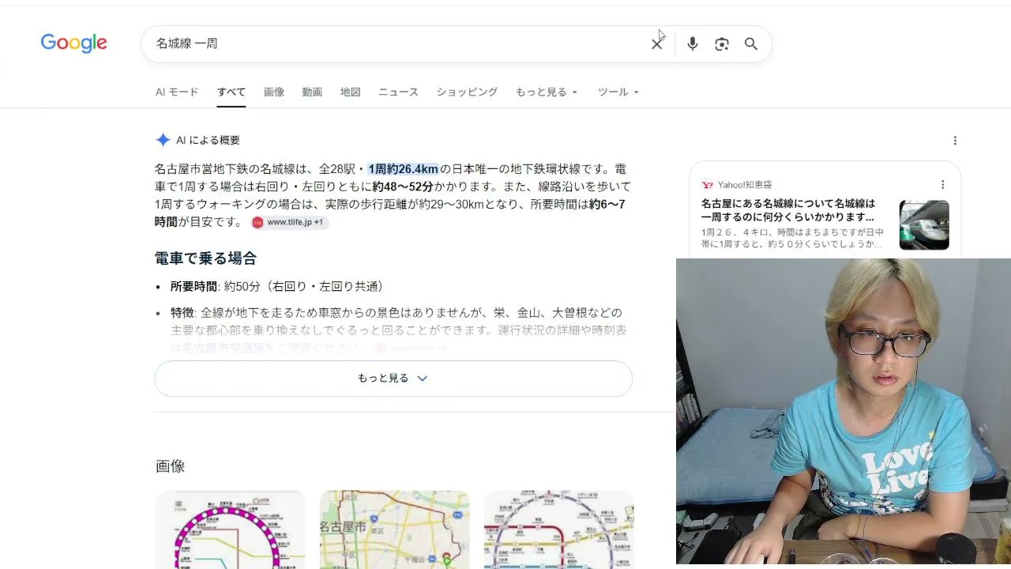Click the AI overview sparkle icon
Image resolution: width=1011 pixels, height=569 pixels.
click(x=163, y=140)
